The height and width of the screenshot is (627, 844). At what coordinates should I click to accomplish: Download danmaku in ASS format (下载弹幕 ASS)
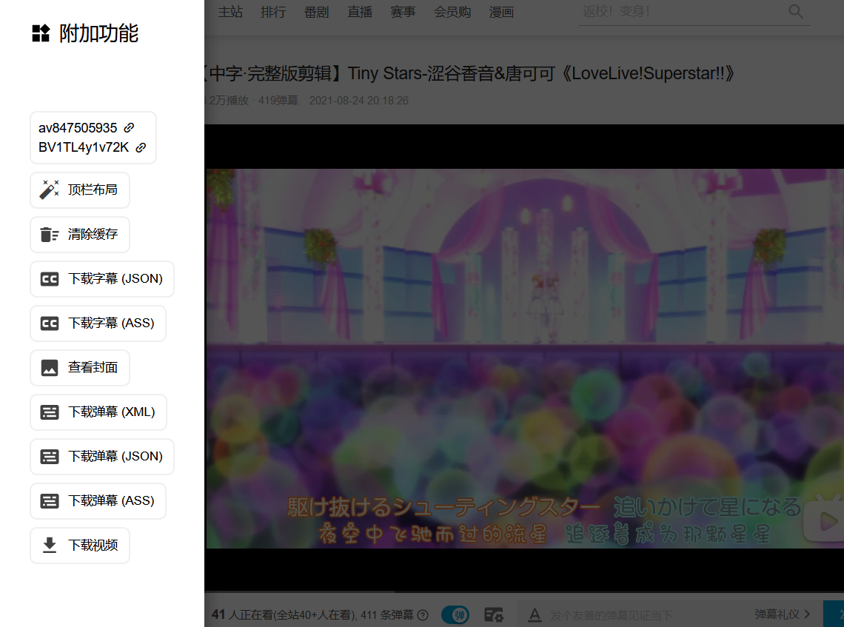(x=98, y=501)
